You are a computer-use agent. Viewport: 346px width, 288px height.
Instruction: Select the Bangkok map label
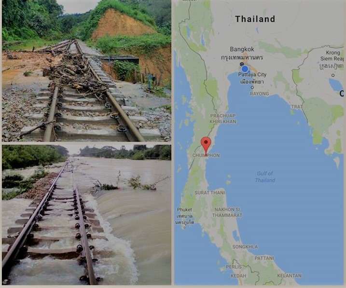(x=242, y=49)
